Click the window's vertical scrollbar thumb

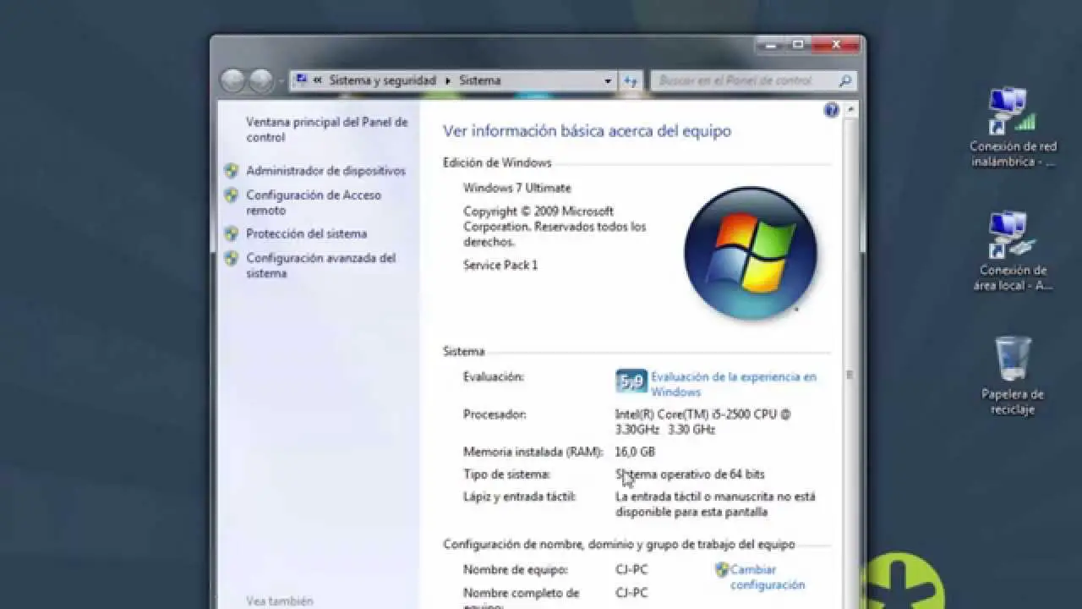(x=852, y=375)
